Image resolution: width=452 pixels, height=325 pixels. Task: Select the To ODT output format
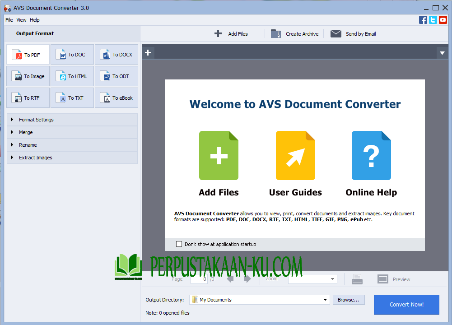pyautogui.click(x=116, y=76)
